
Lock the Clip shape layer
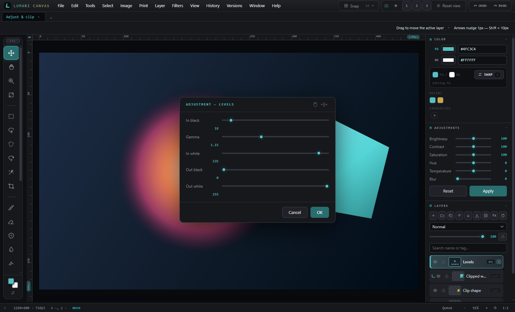(x=443, y=291)
